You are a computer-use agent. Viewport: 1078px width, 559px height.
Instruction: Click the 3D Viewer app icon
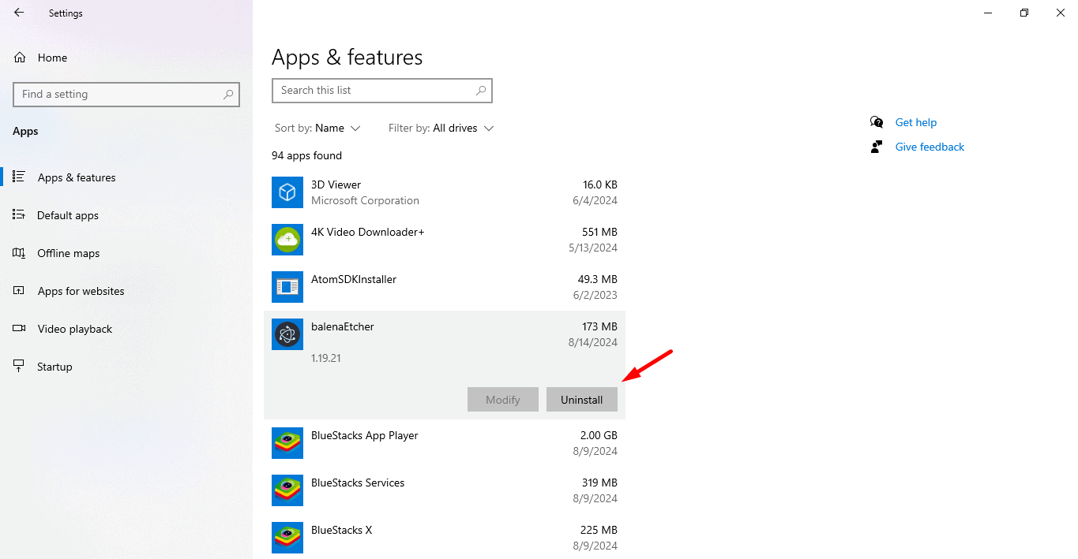pos(287,192)
